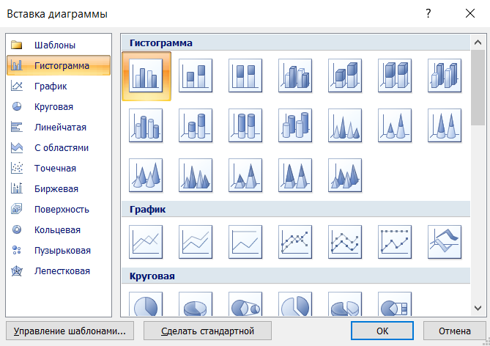Choose the clustered cylinder chart
The height and width of the screenshot is (346, 490).
(x=146, y=125)
